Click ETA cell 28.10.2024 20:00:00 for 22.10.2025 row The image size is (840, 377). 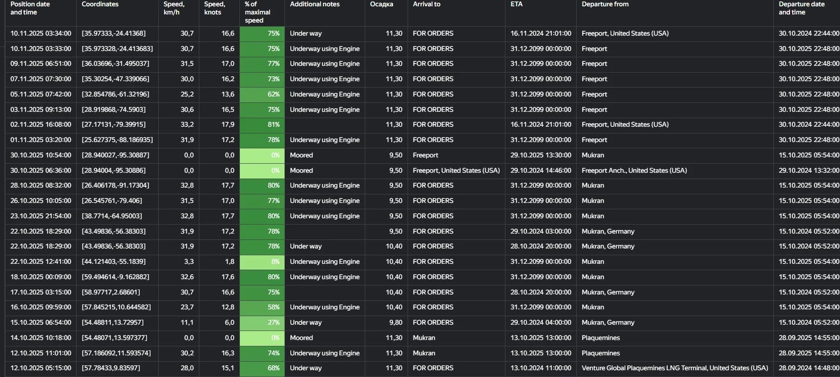(x=541, y=246)
